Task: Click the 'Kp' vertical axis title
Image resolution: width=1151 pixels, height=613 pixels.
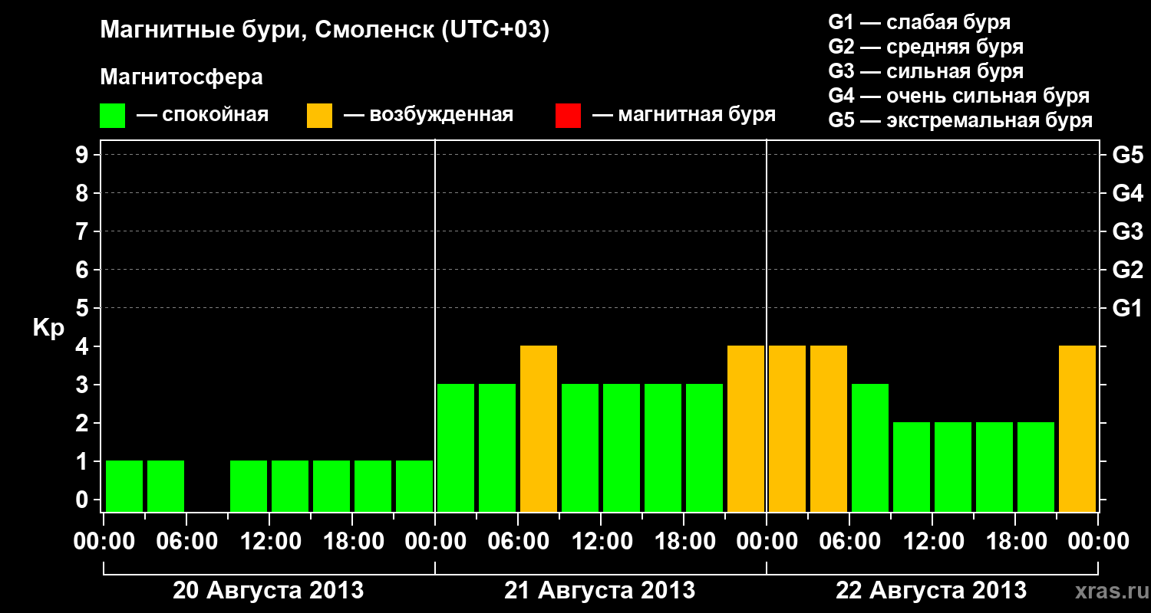Action: (48, 328)
